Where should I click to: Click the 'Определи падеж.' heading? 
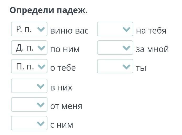pos(49,10)
